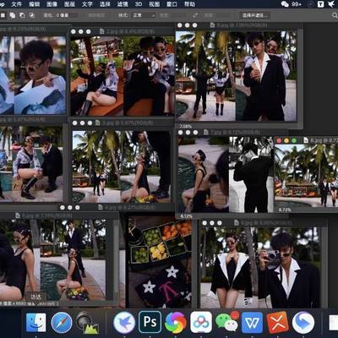Select the add to selection icon
The height and width of the screenshot is (338, 338).
[13, 15]
